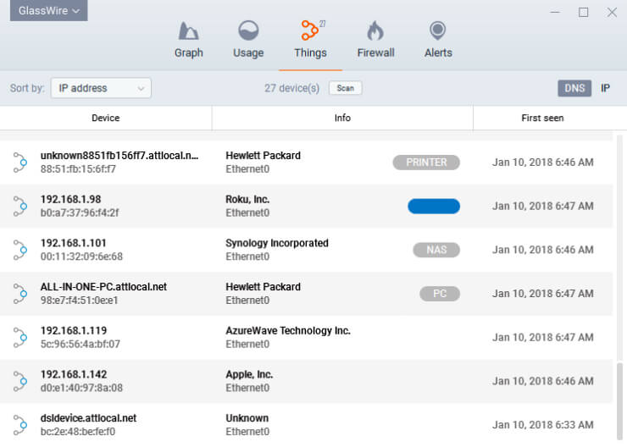Switch device names to DNS mode
Screen dimensions: 627x447
point(574,88)
